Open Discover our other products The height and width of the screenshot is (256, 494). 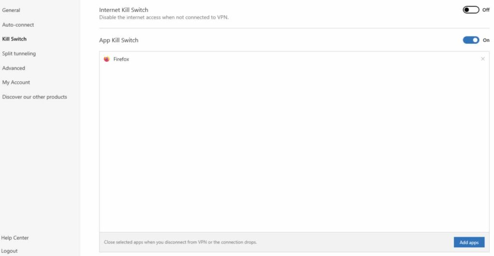pyautogui.click(x=35, y=97)
